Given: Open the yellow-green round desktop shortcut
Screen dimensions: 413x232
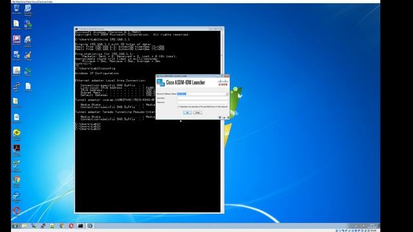Looking at the screenshot, I should pyautogui.click(x=16, y=134).
